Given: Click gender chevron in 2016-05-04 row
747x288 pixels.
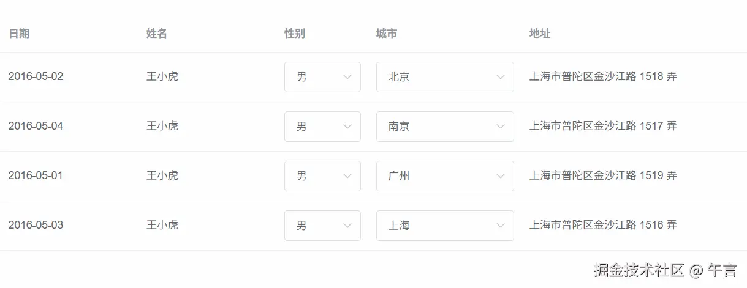Looking at the screenshot, I should coord(347,127).
